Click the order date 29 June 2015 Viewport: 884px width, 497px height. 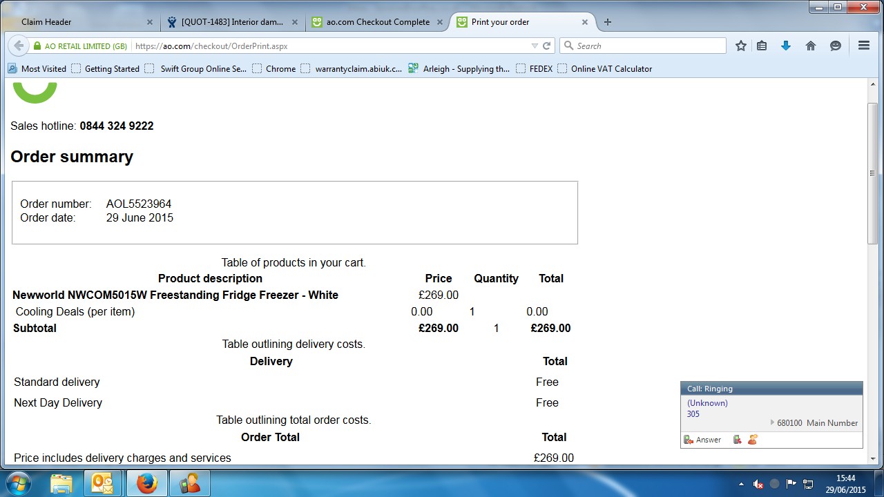(140, 218)
